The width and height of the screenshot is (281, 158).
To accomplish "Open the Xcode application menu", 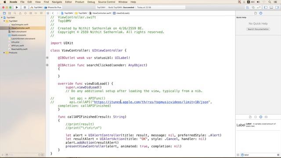I will [x=13, y=2].
